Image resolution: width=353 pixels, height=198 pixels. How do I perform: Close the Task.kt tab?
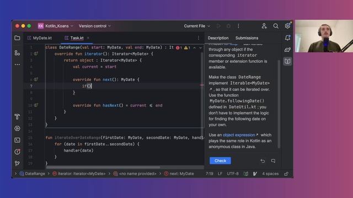(x=88, y=38)
